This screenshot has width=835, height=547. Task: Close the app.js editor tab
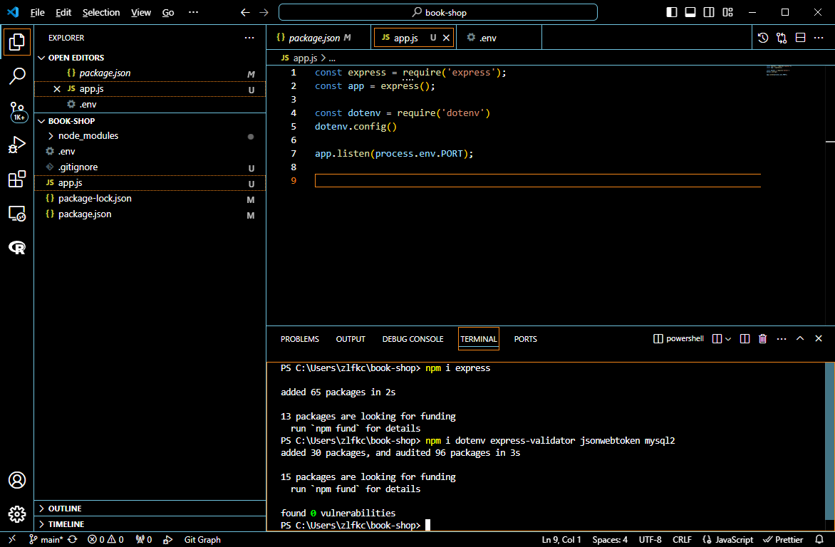click(x=446, y=38)
